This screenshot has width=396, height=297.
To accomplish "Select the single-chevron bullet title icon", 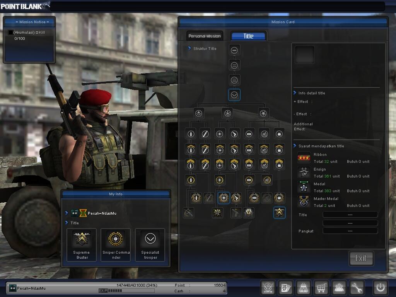I will [x=191, y=149].
